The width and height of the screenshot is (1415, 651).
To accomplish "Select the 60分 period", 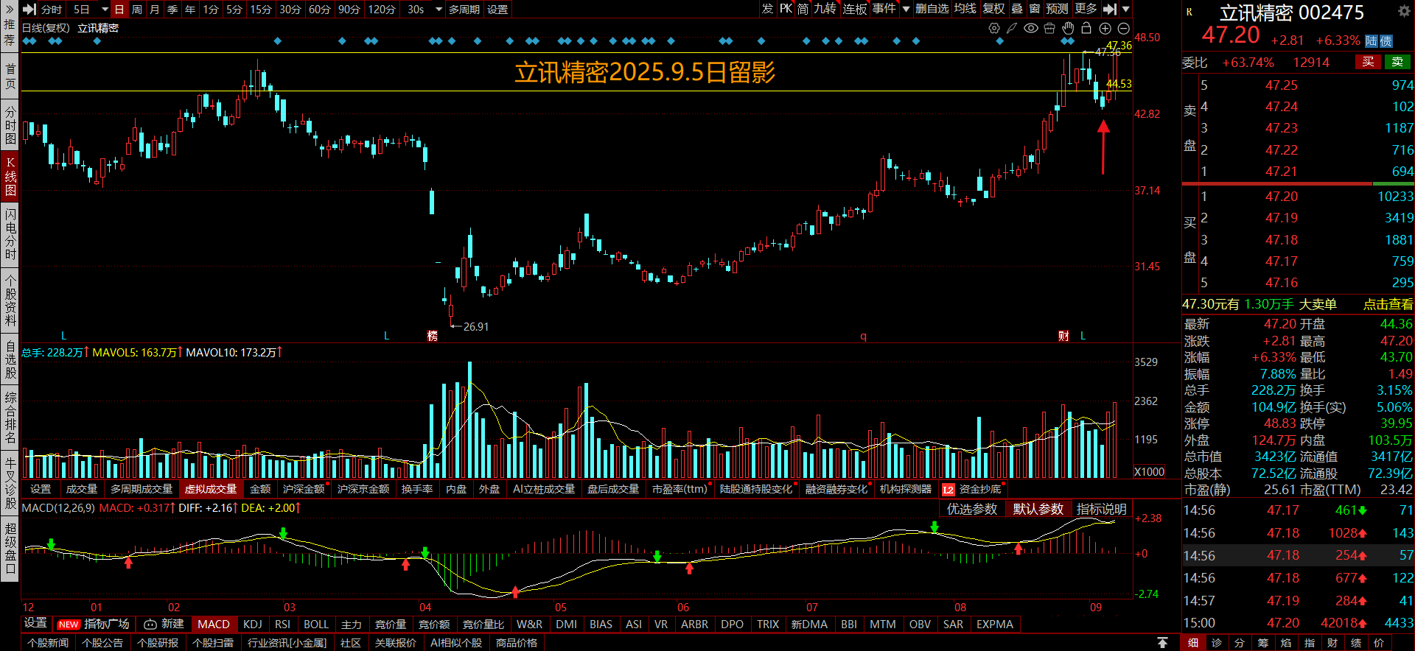I will (x=320, y=10).
